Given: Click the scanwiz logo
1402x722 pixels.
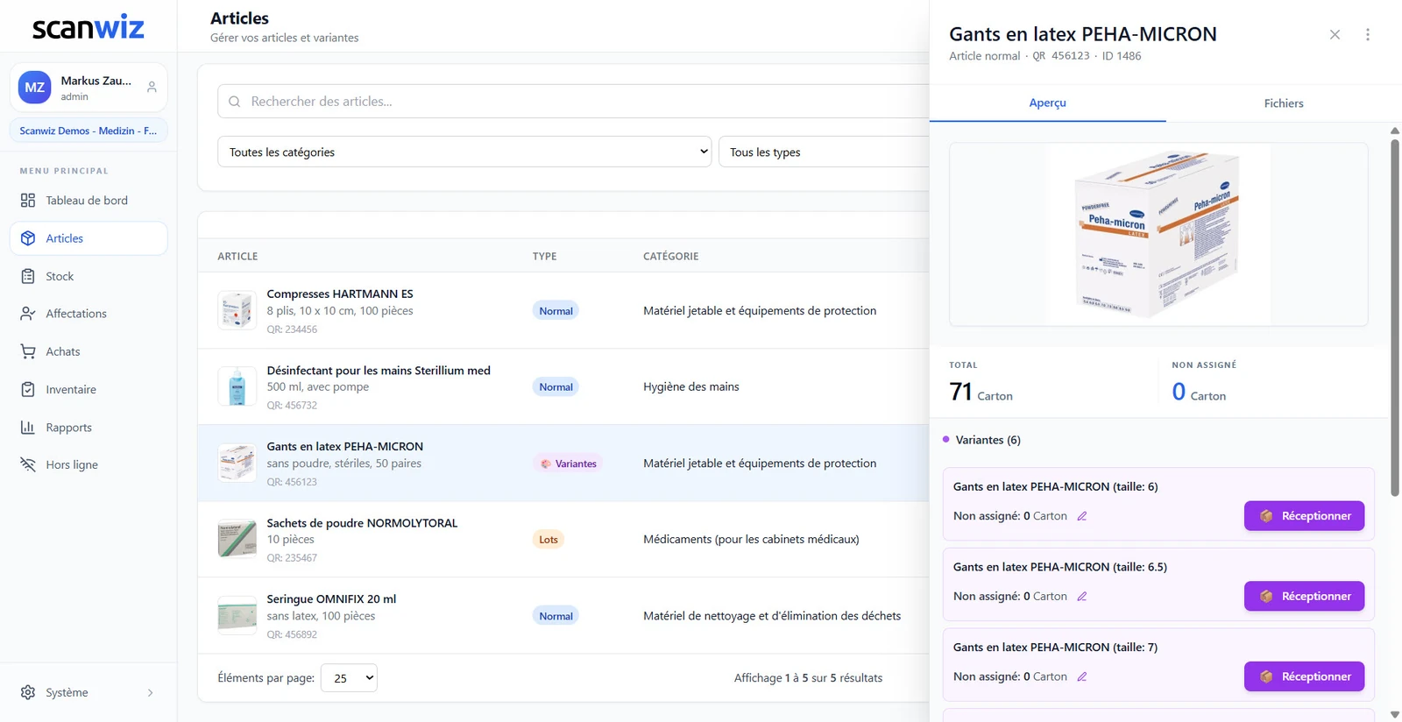Looking at the screenshot, I should (x=88, y=28).
